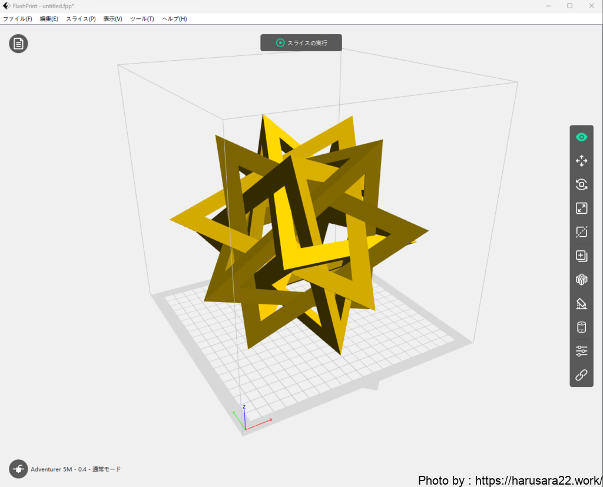603x487 pixels.
Task: Click the duplicate model icon
Action: (581, 256)
